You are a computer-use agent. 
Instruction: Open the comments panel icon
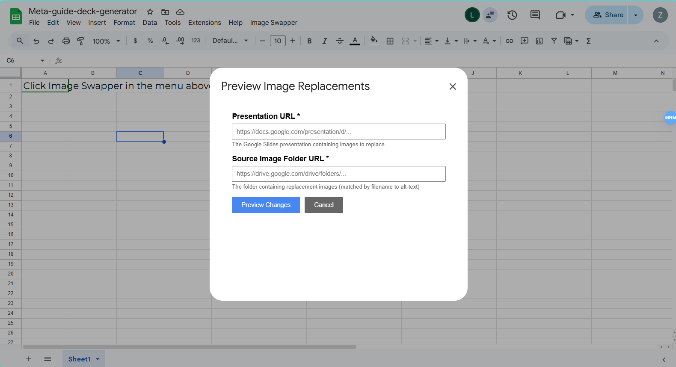click(535, 15)
